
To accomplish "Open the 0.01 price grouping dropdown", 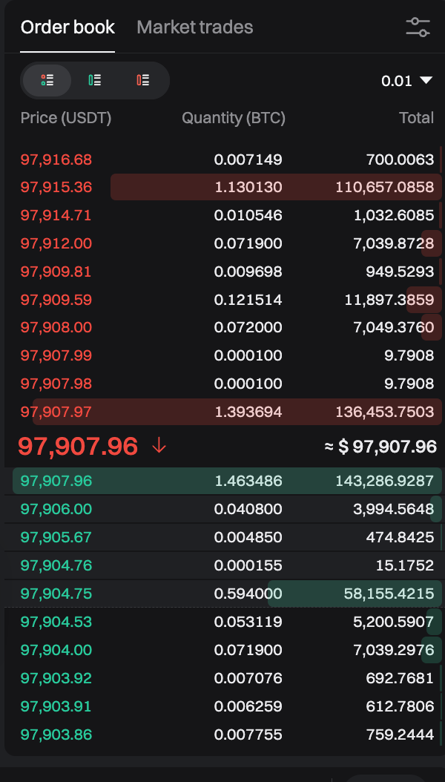I will click(x=406, y=81).
